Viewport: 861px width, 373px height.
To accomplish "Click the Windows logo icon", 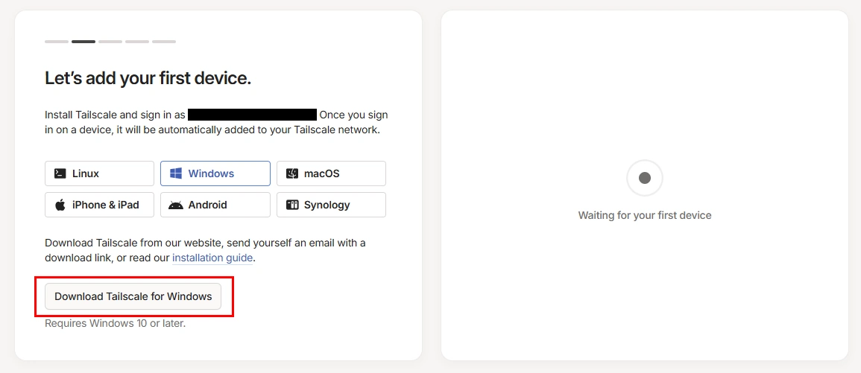I will [x=176, y=173].
